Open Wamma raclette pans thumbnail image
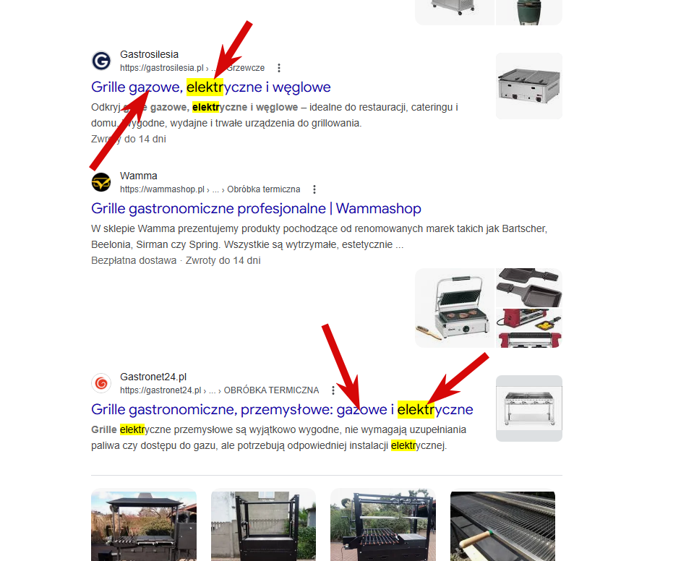The width and height of the screenshot is (694, 561). pyautogui.click(x=529, y=288)
